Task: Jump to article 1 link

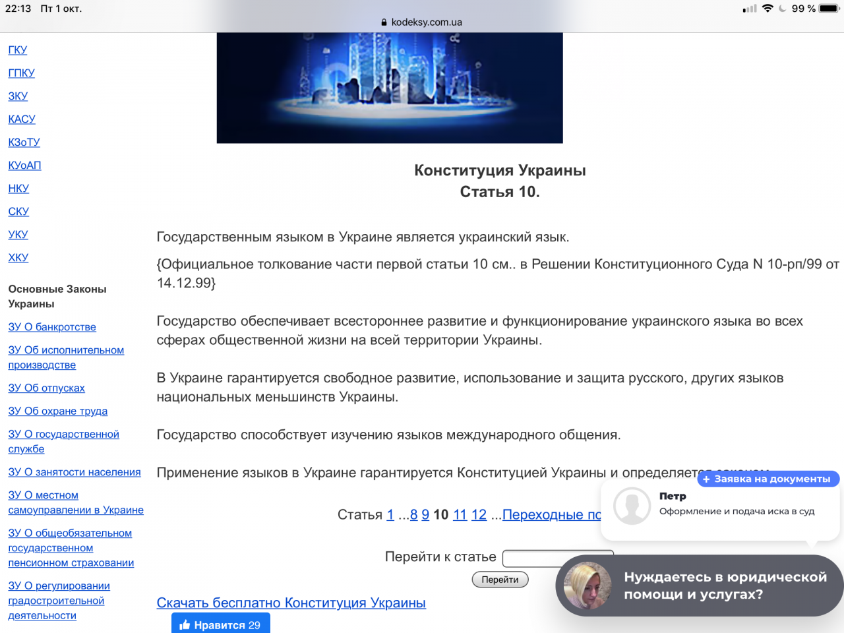Action: (390, 515)
